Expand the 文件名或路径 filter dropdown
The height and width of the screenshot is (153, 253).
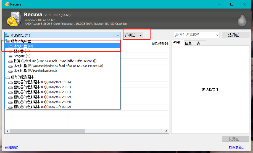(x=217, y=35)
